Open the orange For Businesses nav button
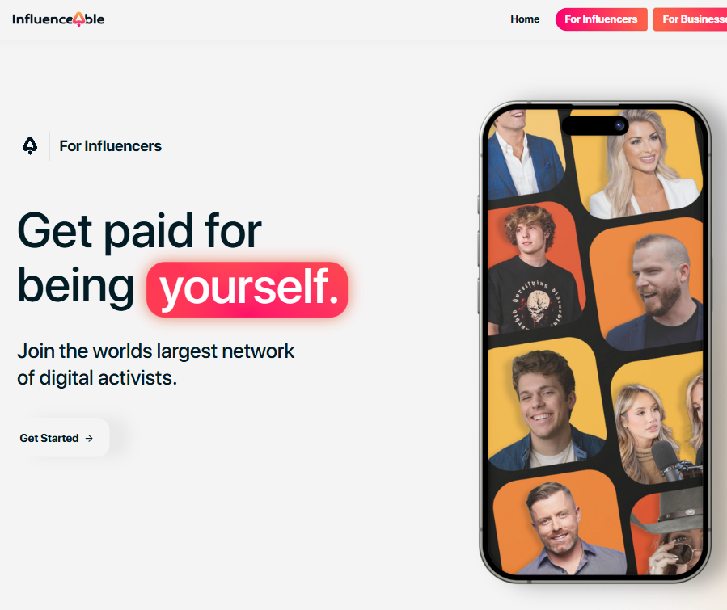The height and width of the screenshot is (610, 727). [x=691, y=19]
